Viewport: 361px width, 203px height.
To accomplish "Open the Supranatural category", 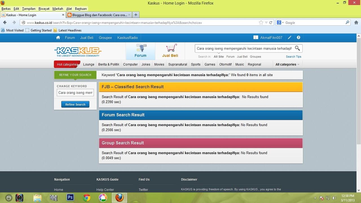I will pyautogui.click(x=178, y=64).
